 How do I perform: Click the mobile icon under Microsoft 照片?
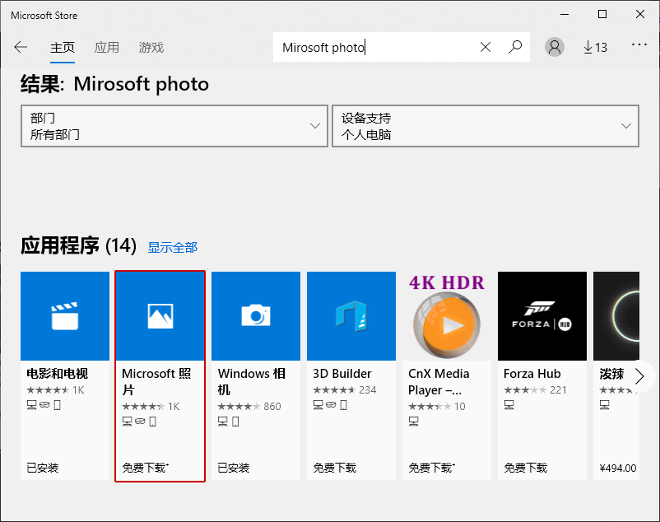point(153,422)
